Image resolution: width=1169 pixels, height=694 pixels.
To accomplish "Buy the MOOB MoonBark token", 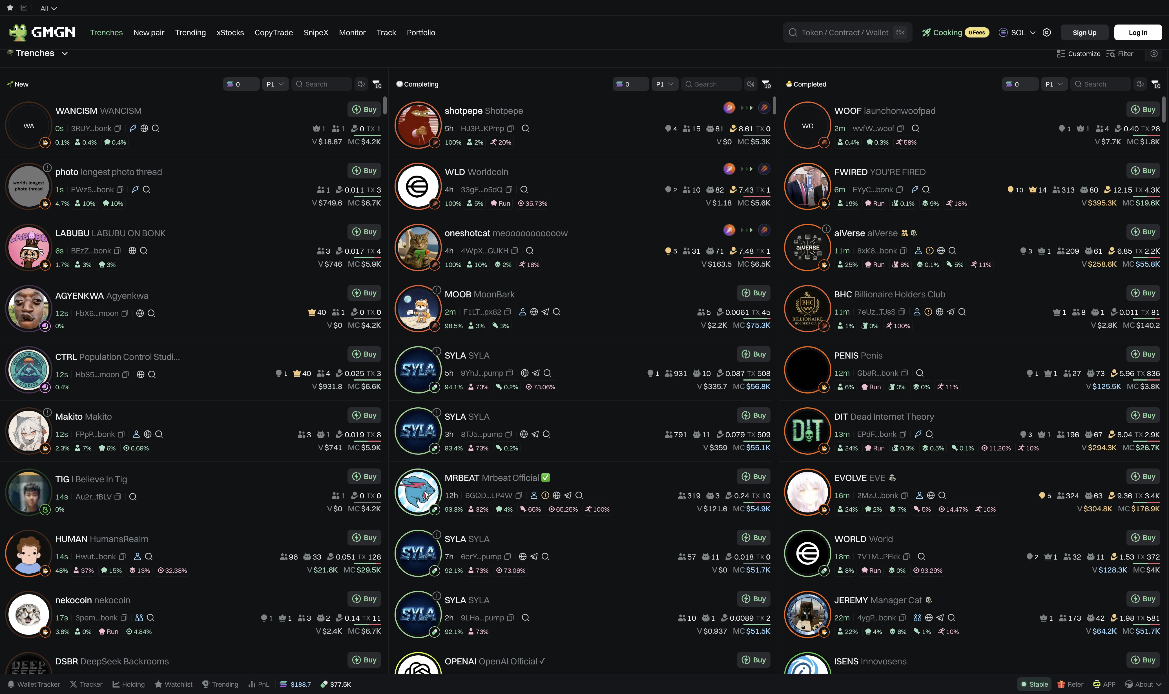I will point(754,293).
